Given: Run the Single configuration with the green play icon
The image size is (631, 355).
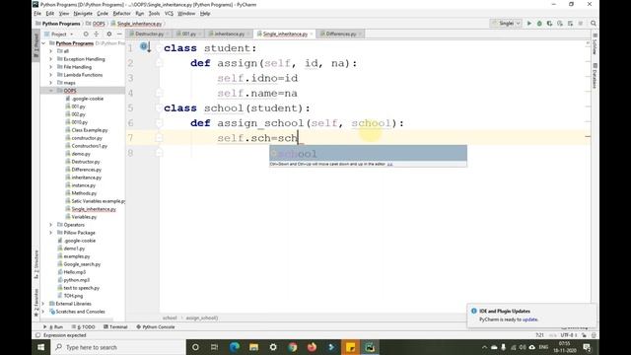Looking at the screenshot, I should click(529, 24).
